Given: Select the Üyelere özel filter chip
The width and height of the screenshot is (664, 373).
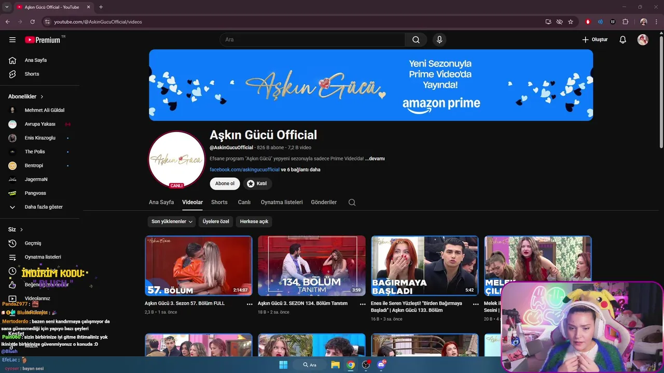Looking at the screenshot, I should pos(216,222).
